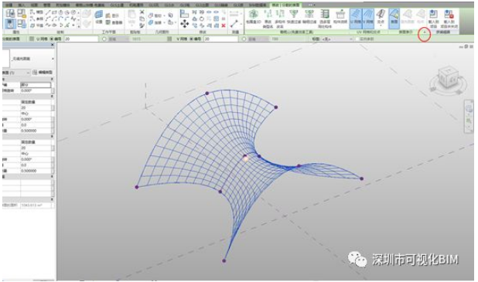
Task: Select the V Grid ribbon tool
Action: (x=368, y=18)
